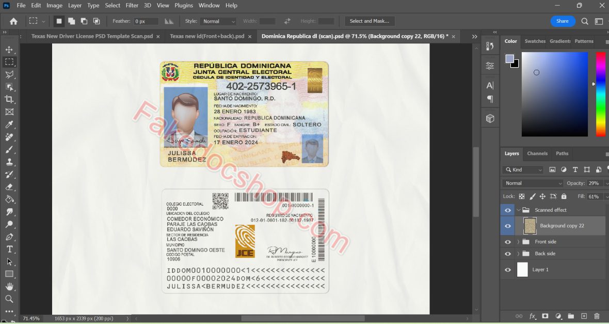Screen dimensions: 609x324
Task: Switch to Texas New Driver License document tab
Action: click(x=92, y=36)
